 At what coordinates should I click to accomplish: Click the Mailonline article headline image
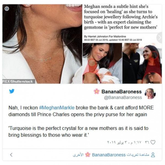121,17
